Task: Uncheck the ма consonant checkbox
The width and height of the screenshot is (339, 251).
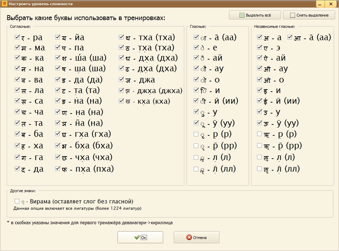Action: [17, 48]
